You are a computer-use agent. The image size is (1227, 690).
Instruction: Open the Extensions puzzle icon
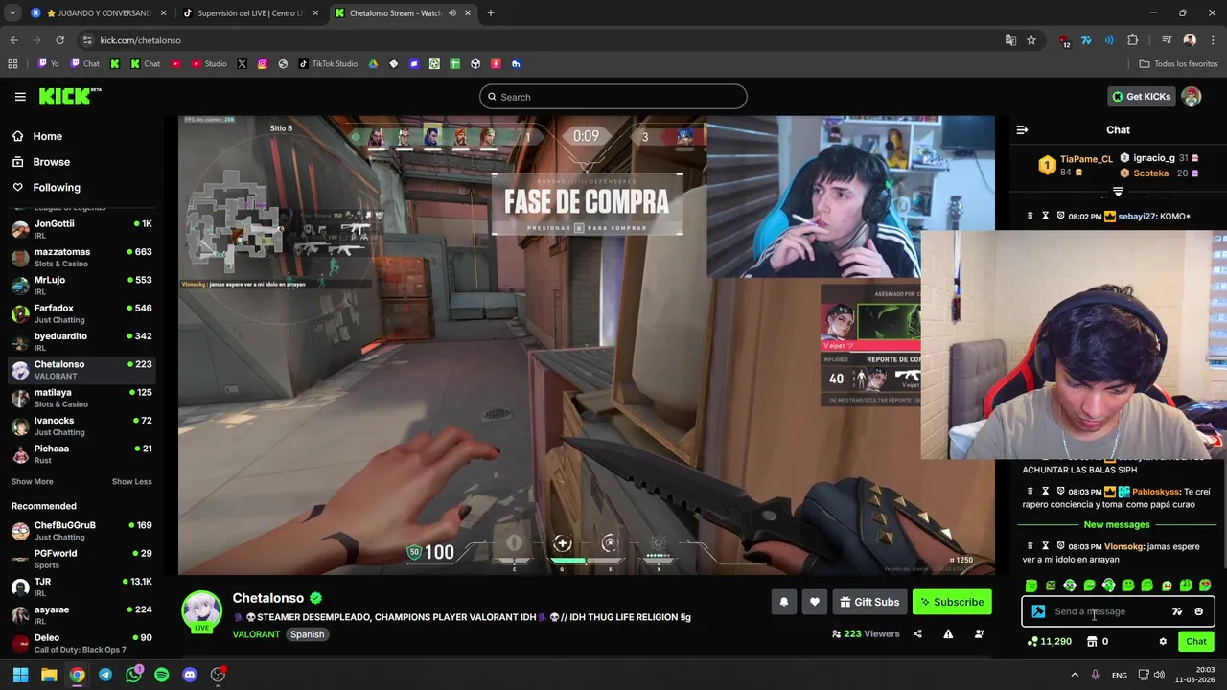point(1133,40)
